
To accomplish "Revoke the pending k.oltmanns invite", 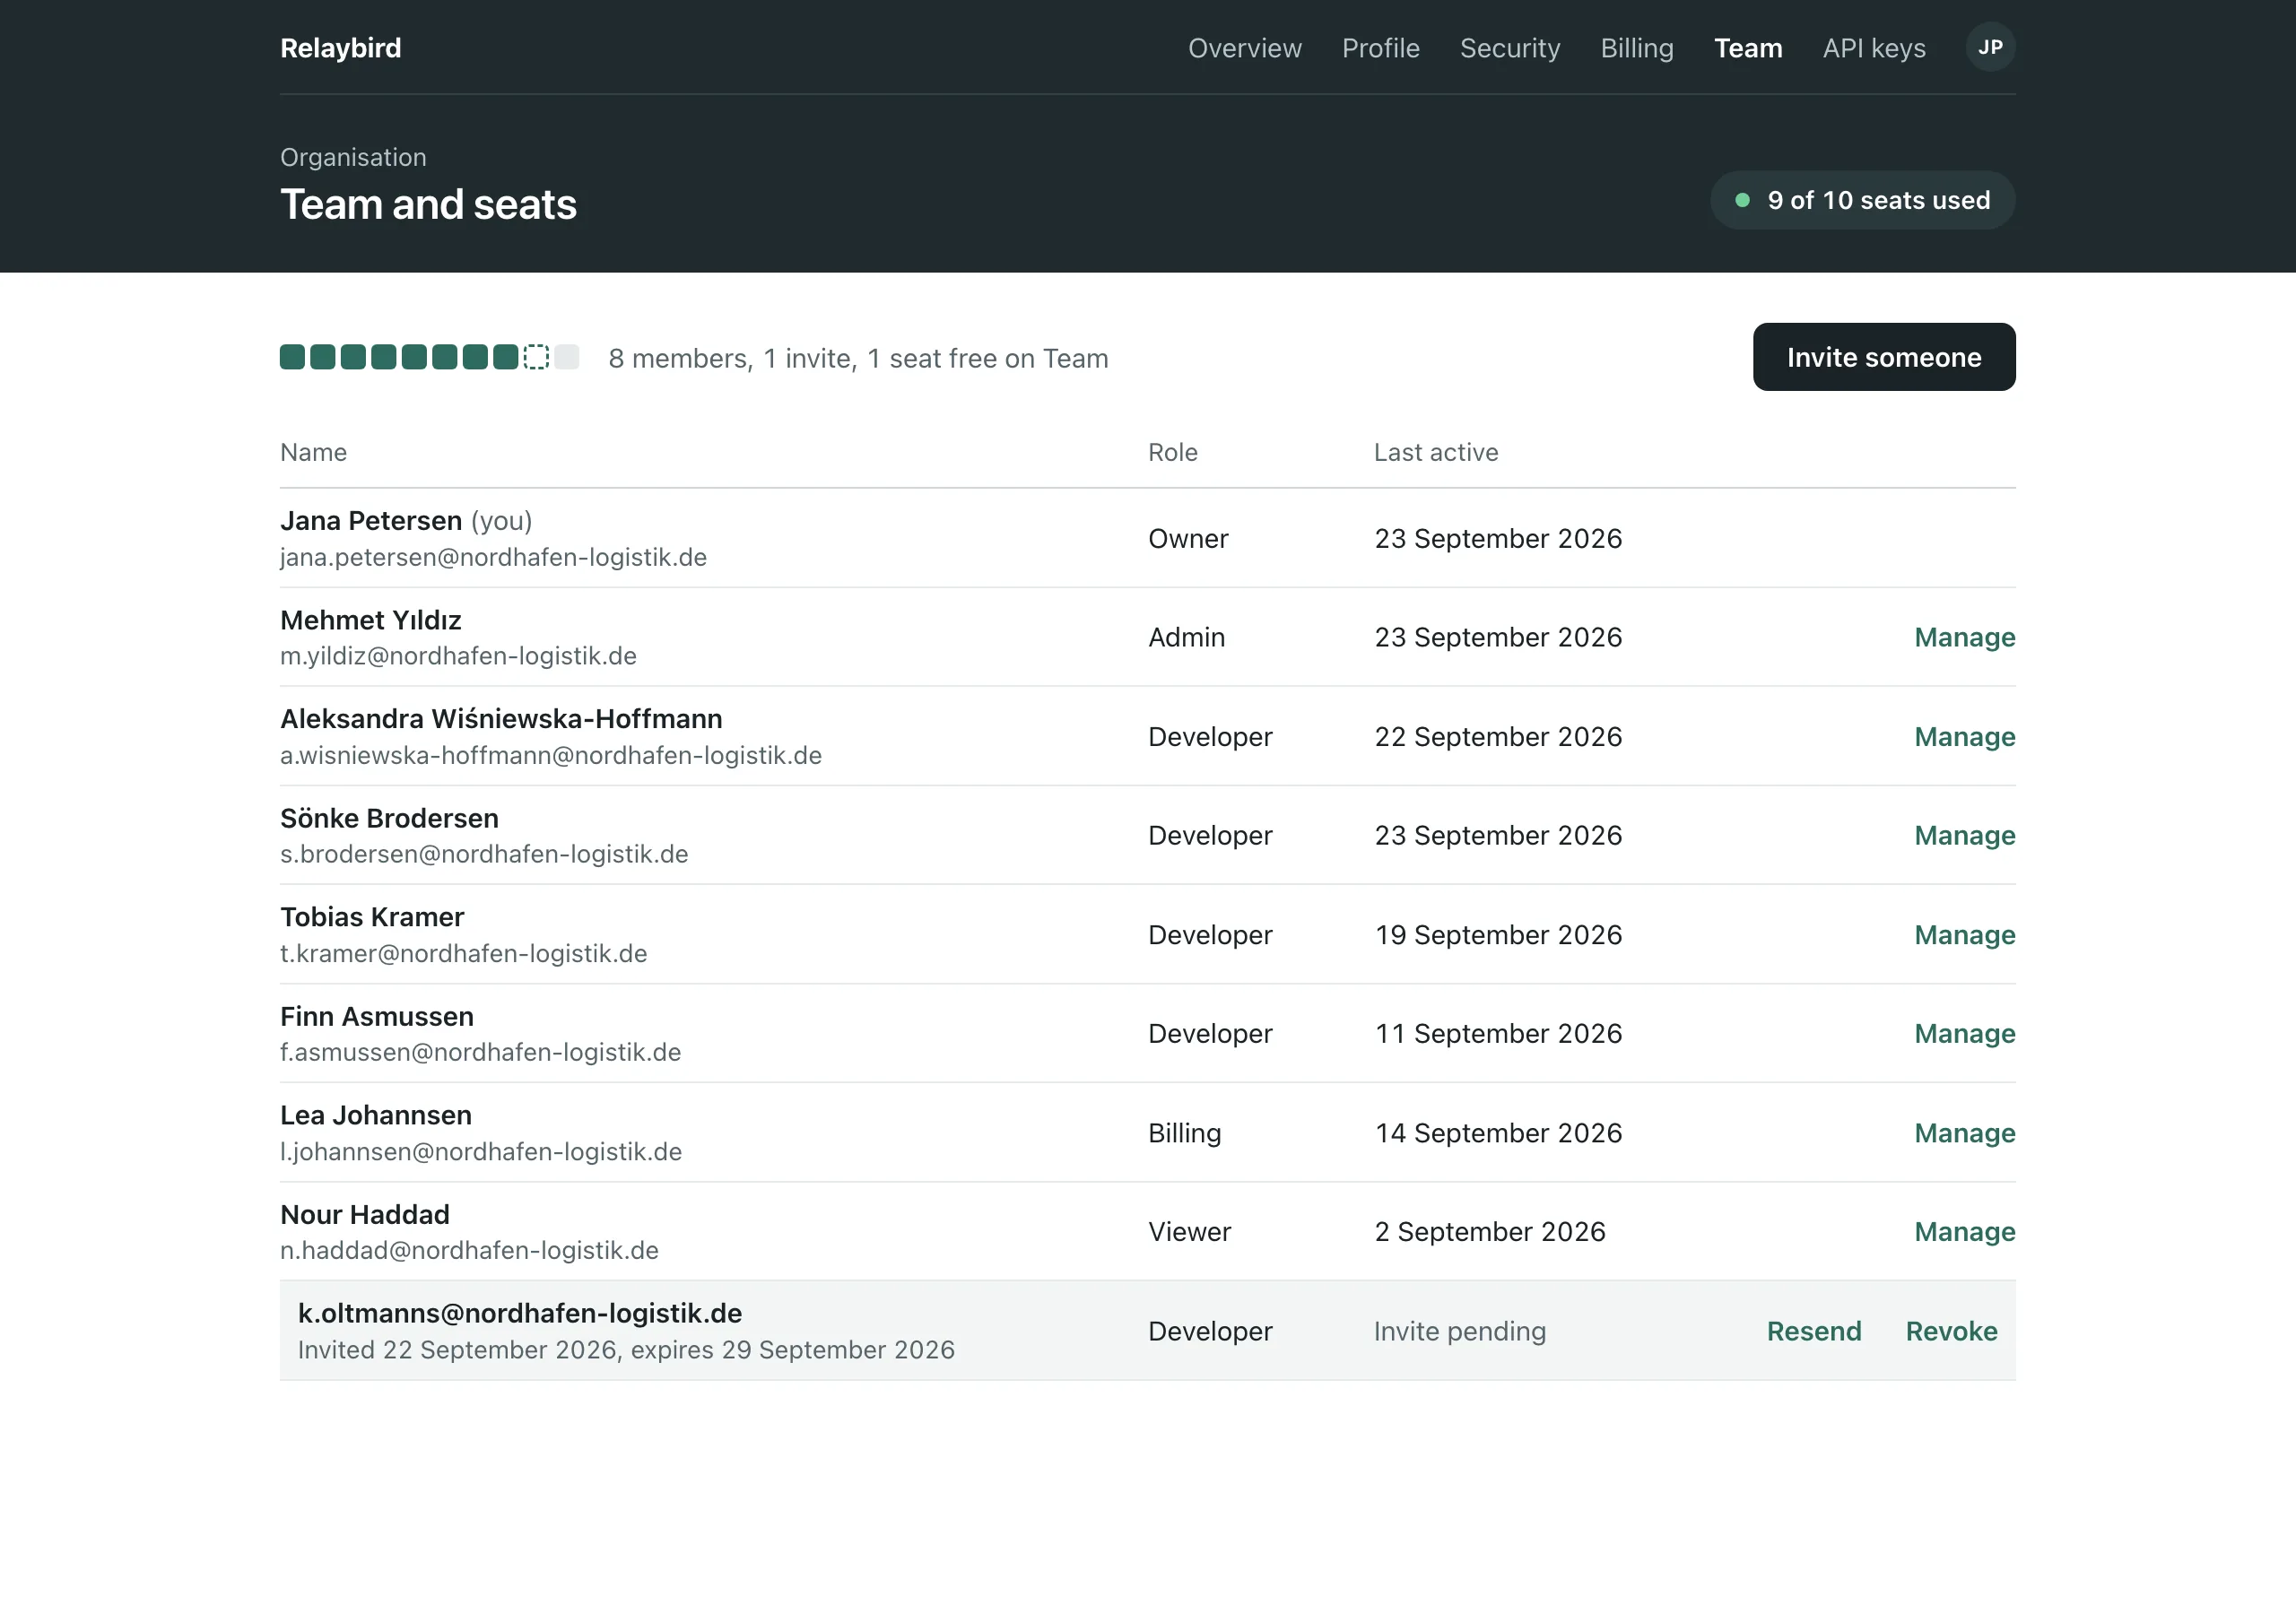I will coord(1951,1331).
